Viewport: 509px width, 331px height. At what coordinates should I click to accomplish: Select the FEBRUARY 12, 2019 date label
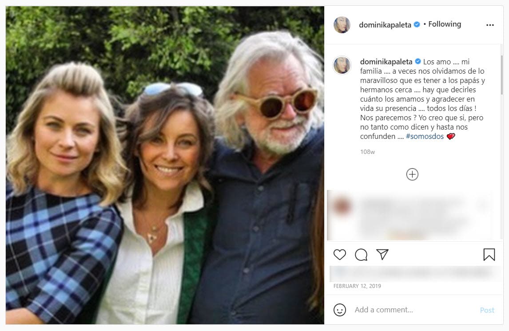click(357, 286)
